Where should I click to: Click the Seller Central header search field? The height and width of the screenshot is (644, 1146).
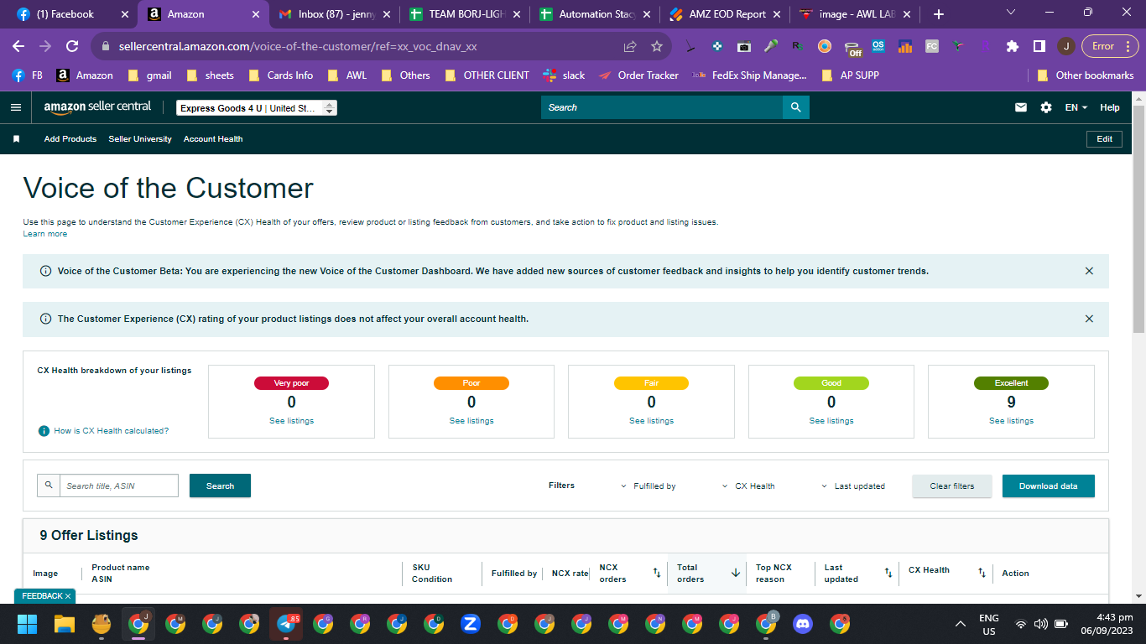click(x=662, y=107)
